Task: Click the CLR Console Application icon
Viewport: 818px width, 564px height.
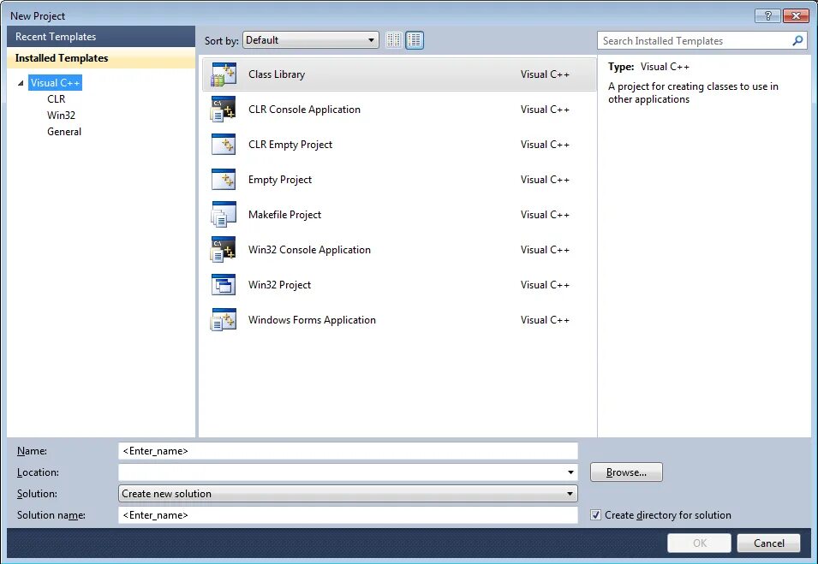Action: [x=224, y=110]
